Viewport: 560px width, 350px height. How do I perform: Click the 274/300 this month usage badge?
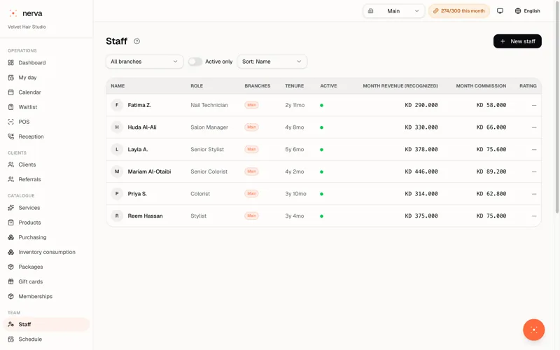point(459,11)
